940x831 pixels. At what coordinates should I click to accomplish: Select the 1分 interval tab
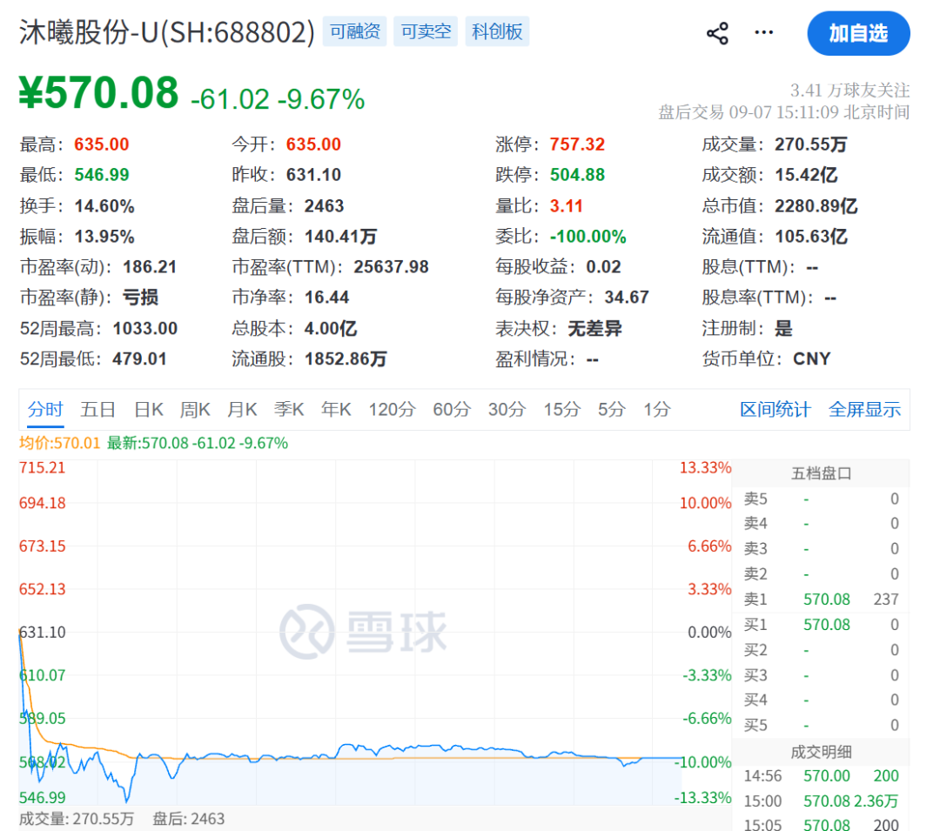tap(656, 409)
